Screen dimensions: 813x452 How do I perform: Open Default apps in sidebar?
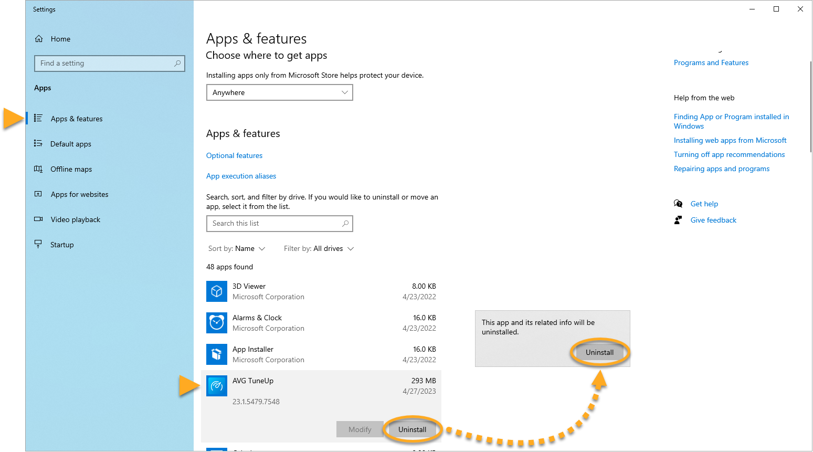point(70,144)
